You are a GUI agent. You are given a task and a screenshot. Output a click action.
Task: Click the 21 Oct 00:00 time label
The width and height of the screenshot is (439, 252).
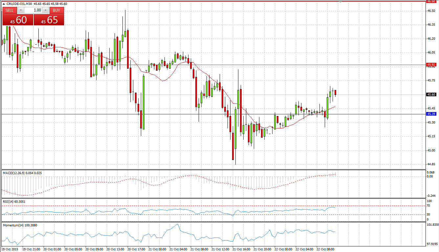point(158,249)
